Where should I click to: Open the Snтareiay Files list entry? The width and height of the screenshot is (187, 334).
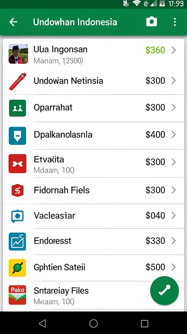(93, 295)
